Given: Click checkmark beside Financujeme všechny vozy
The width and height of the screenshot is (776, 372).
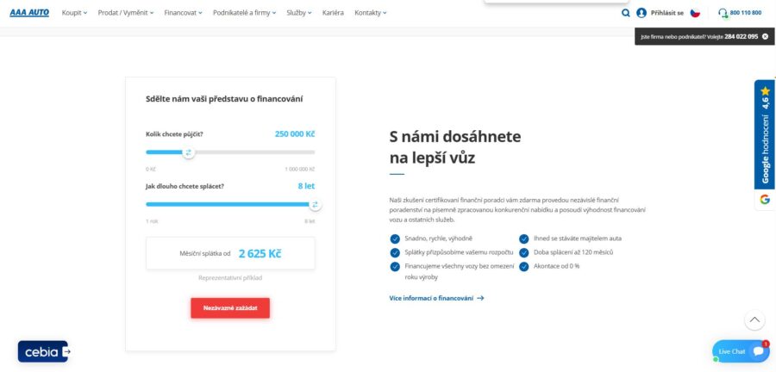Looking at the screenshot, I should (x=395, y=266).
